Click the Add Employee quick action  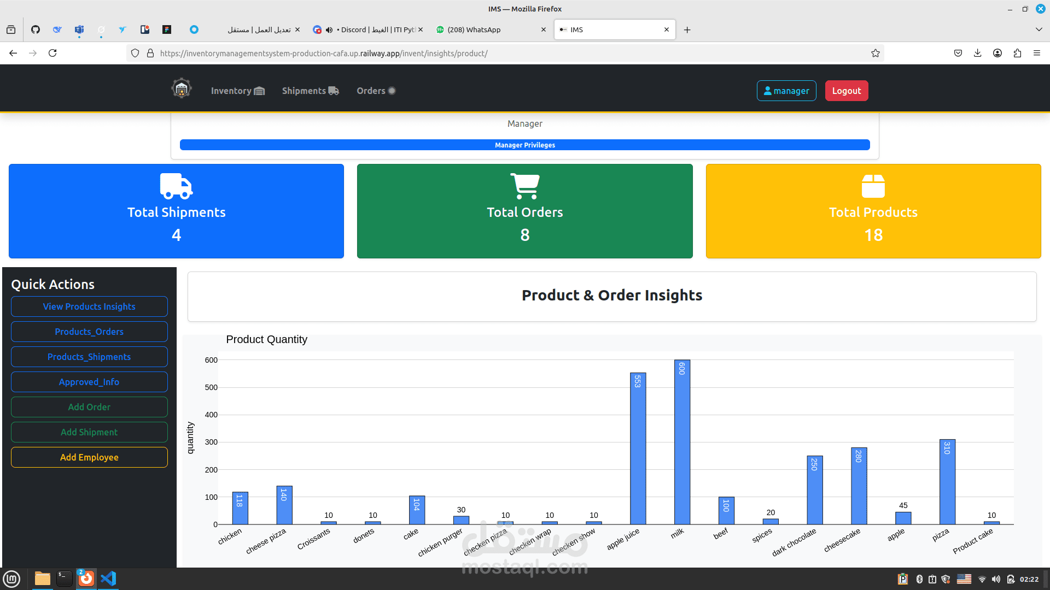(89, 457)
